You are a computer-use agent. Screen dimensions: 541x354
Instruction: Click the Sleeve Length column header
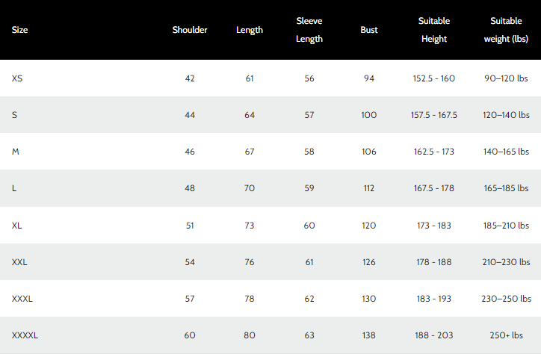(309, 31)
